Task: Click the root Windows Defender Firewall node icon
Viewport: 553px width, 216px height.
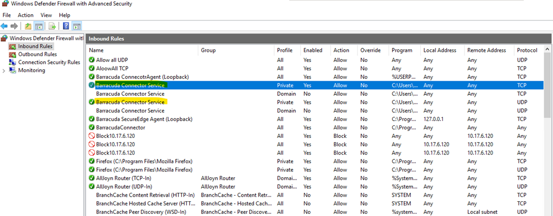Action: pos(5,38)
